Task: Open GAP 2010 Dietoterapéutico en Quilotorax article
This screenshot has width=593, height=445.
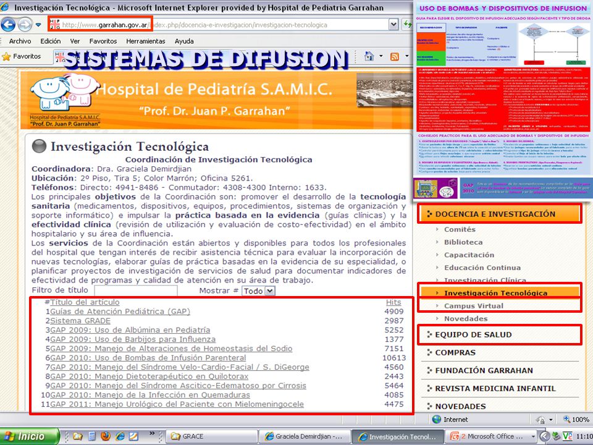Action: click(149, 376)
